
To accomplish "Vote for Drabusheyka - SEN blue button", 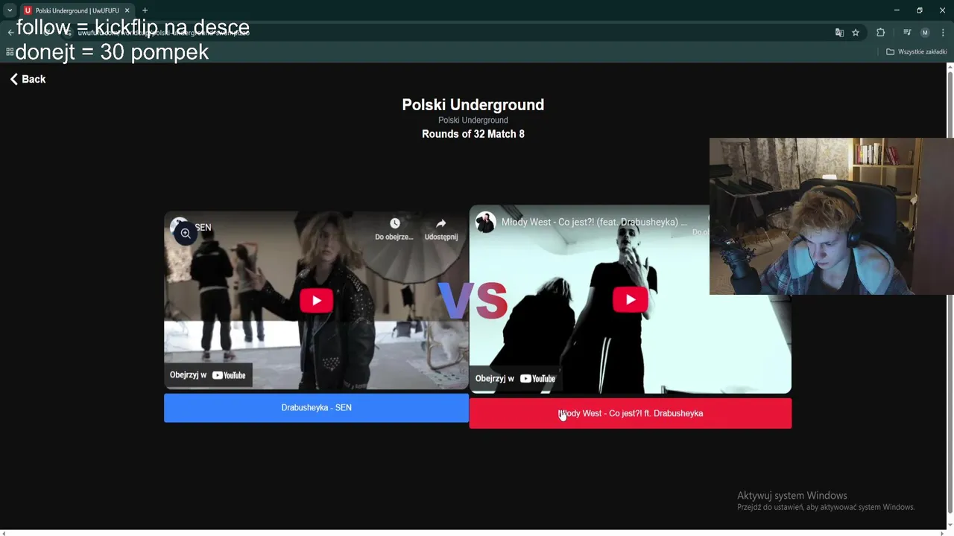I will pyautogui.click(x=316, y=408).
